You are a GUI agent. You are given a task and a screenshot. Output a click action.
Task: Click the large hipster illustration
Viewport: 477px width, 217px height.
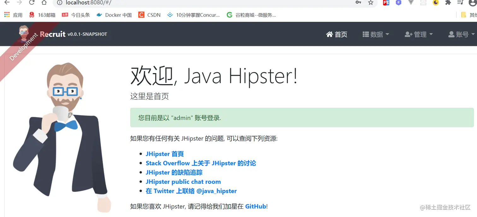pyautogui.click(x=62, y=137)
